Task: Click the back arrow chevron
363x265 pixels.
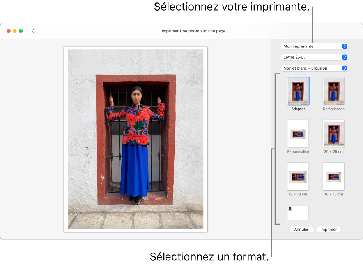Action: pos(33,31)
